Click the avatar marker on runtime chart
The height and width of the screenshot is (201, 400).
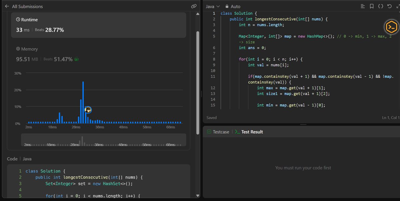pyautogui.click(x=88, y=110)
